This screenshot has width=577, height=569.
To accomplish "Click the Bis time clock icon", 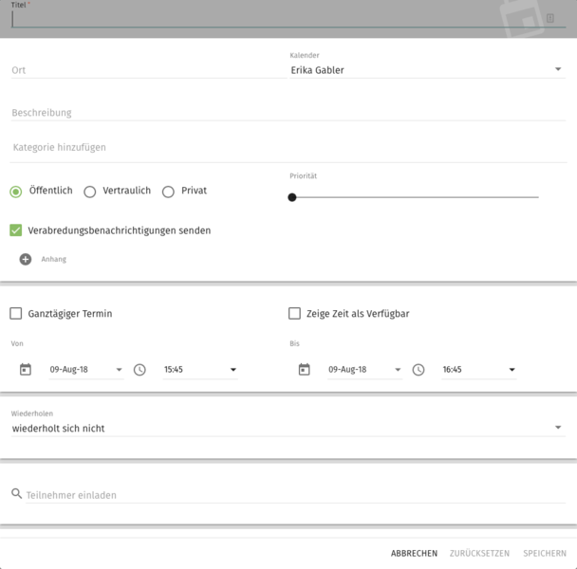I will tap(419, 370).
